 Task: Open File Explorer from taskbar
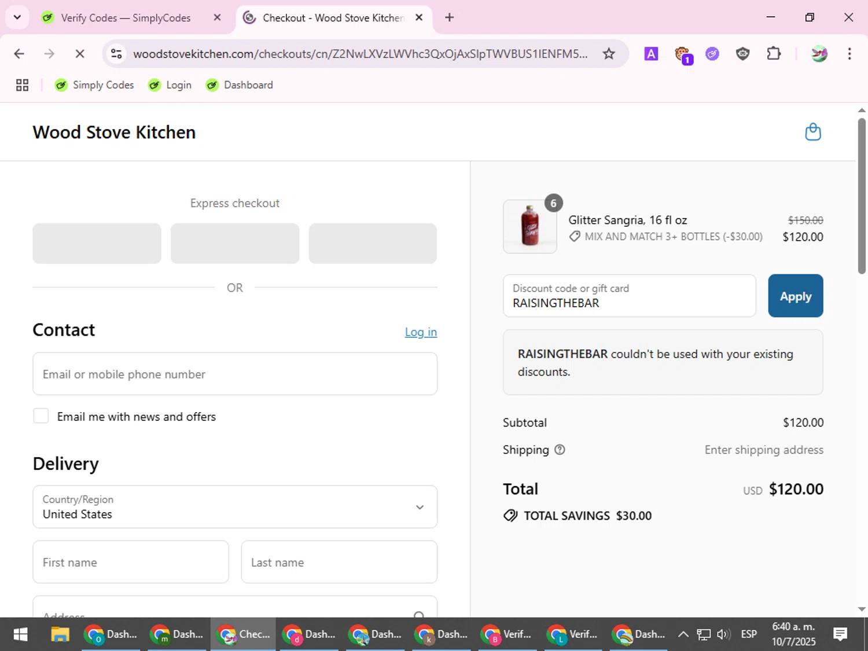[60, 635]
